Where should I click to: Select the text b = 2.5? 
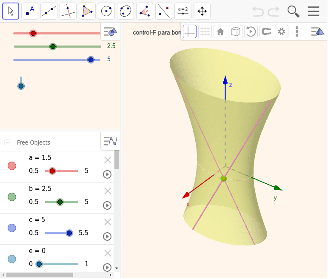click(x=40, y=189)
